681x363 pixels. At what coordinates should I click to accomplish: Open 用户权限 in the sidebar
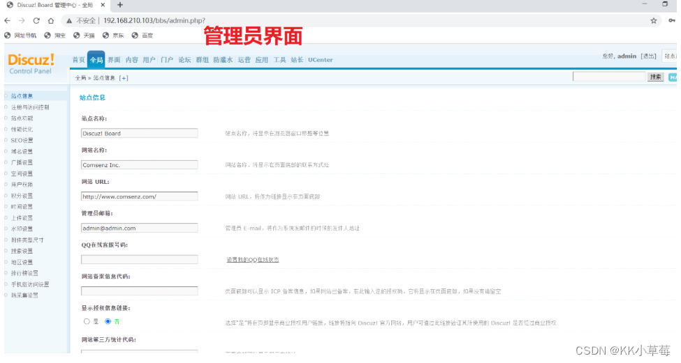click(x=22, y=185)
